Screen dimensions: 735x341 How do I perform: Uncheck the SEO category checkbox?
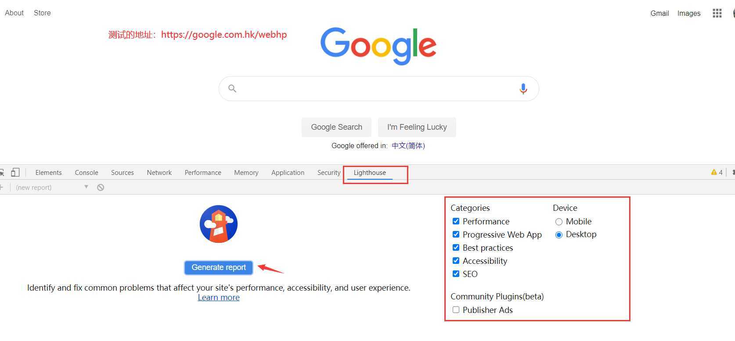click(x=456, y=274)
